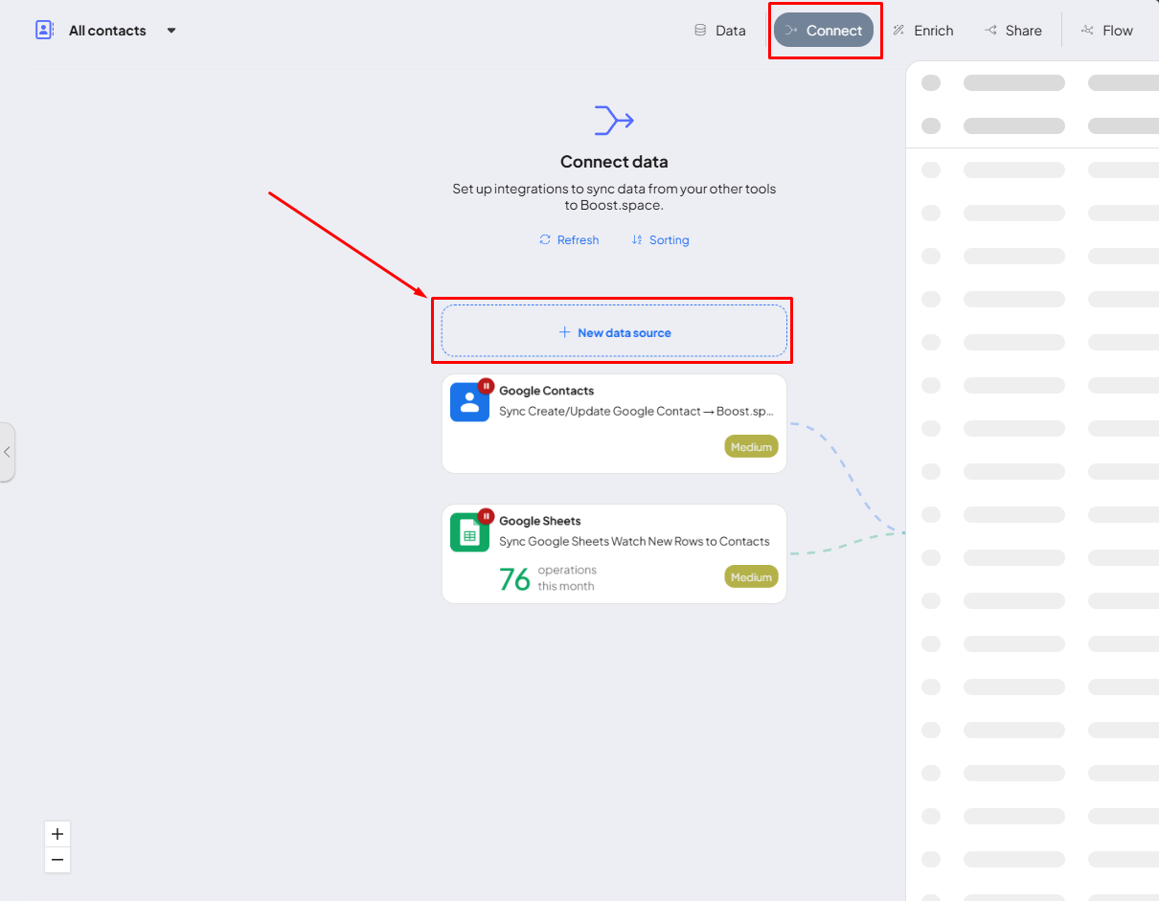1159x901 pixels.
Task: Add a New data source
Action: pos(614,332)
